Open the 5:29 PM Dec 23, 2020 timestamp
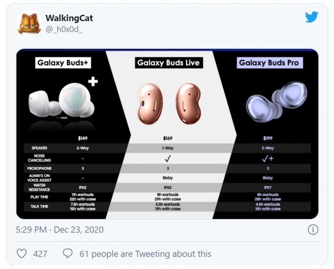Viewport: 334px width, 269px height. [x=60, y=229]
